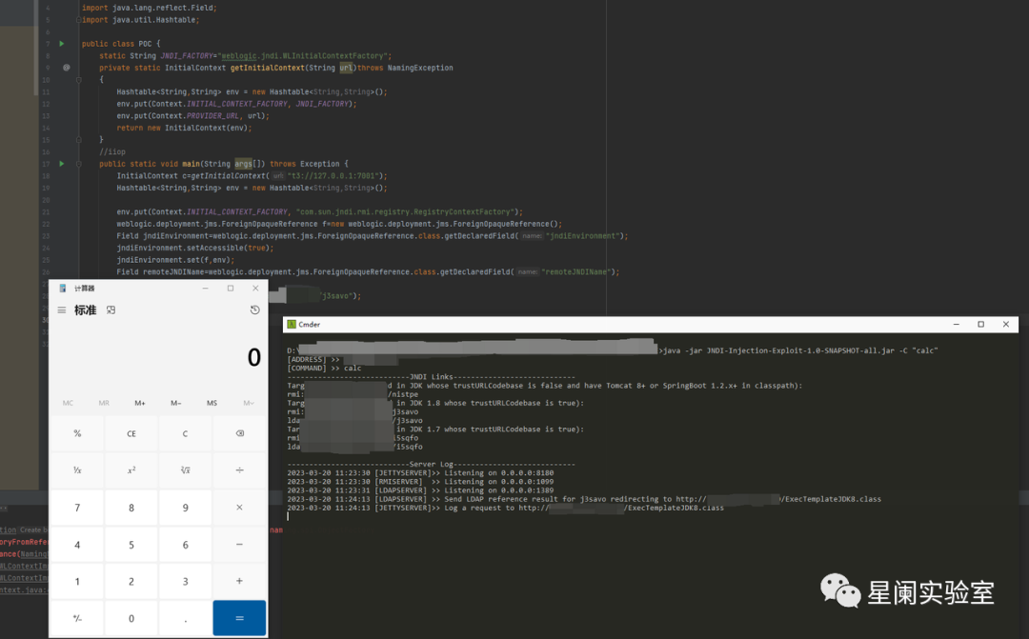Click digit 0 key on the calculator
Image resolution: width=1029 pixels, height=639 pixels.
[x=131, y=618]
